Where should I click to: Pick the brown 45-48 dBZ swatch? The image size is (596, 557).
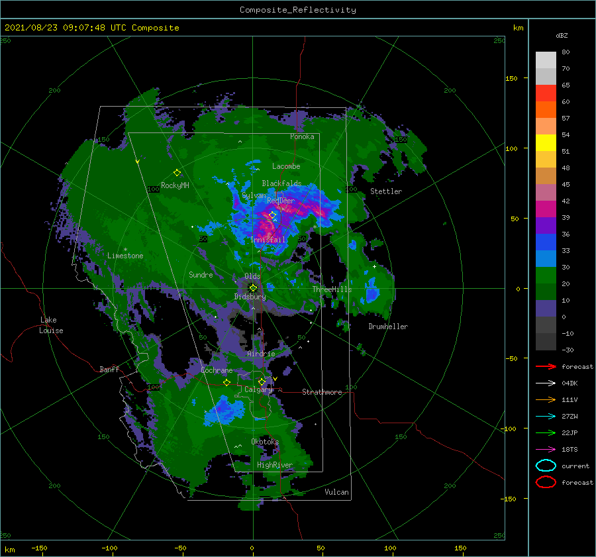pyautogui.click(x=546, y=176)
